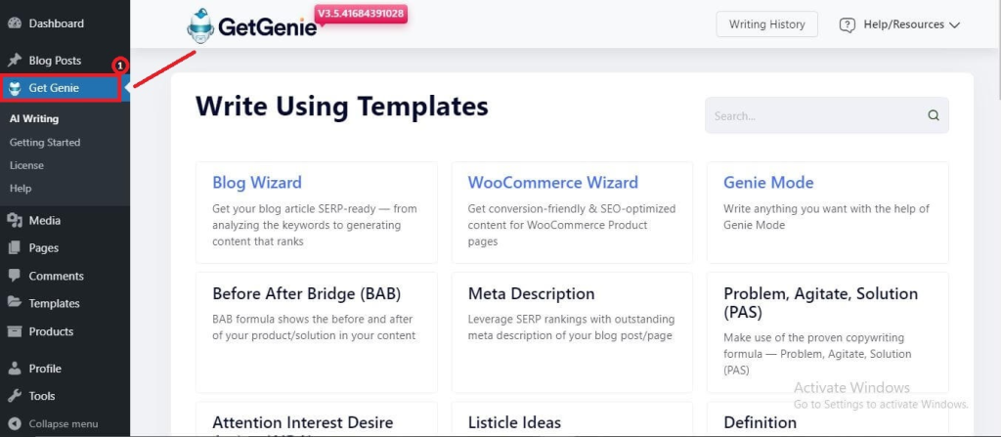Click the Products archive icon
The image size is (1001, 437).
(15, 331)
